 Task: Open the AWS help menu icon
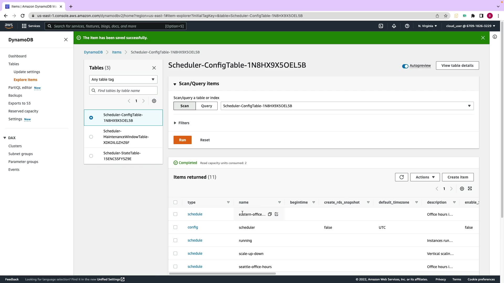point(407,26)
